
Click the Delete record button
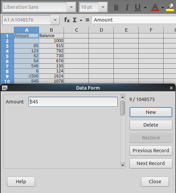click(x=151, y=125)
